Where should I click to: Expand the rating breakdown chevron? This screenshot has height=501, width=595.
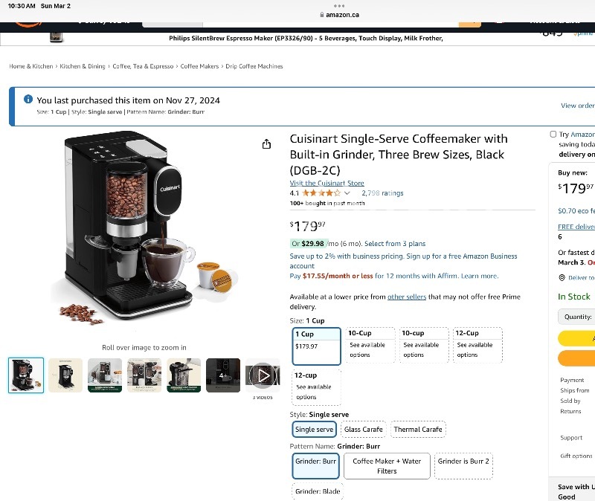click(347, 193)
